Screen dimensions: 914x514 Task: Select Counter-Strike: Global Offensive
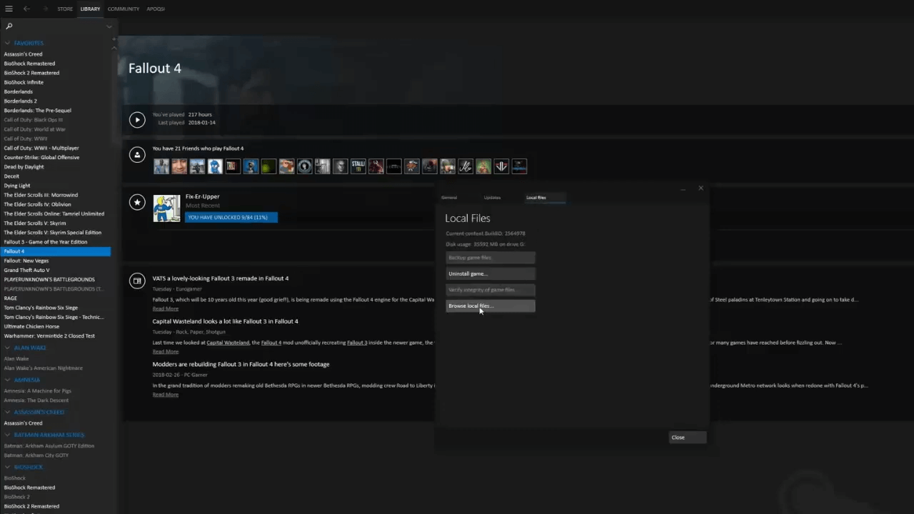tap(41, 157)
